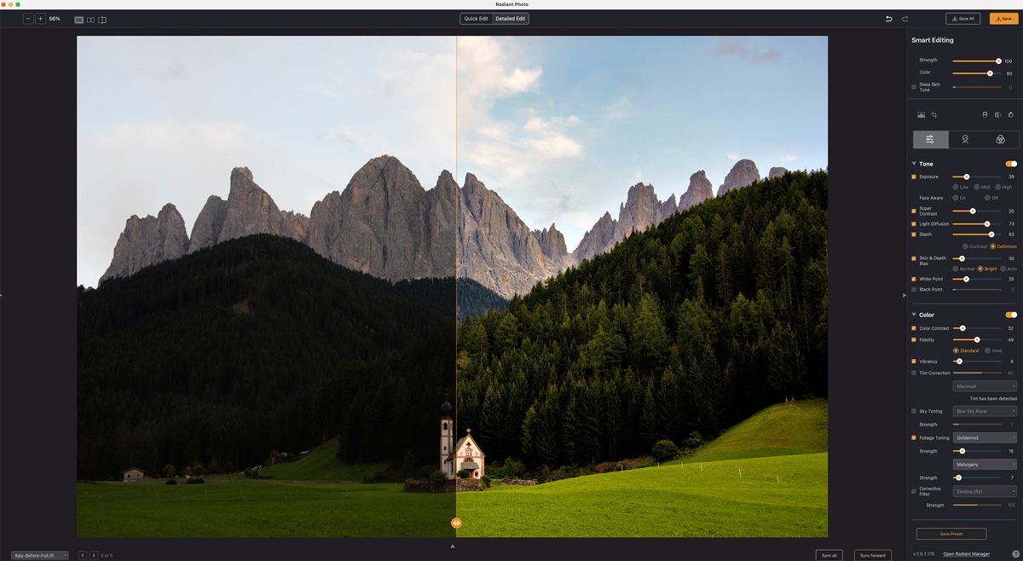Image resolution: width=1023 pixels, height=561 pixels.
Task: Enable the Corrective Filter checkbox
Action: 914,491
